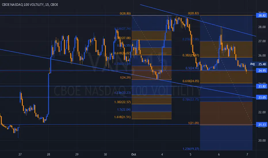Screen dimensions: 268x158
Task: Click second Fibonacci label 0.382(25.87)
Action: [x=191, y=55]
